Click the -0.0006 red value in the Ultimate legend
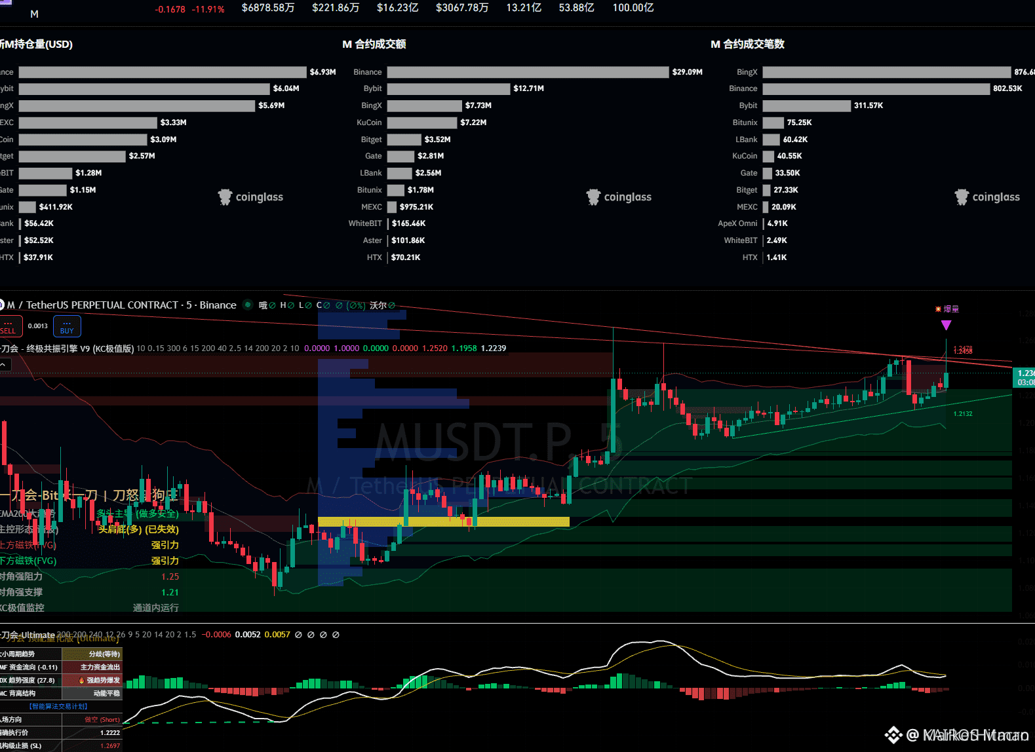The image size is (1035, 752). pyautogui.click(x=216, y=635)
